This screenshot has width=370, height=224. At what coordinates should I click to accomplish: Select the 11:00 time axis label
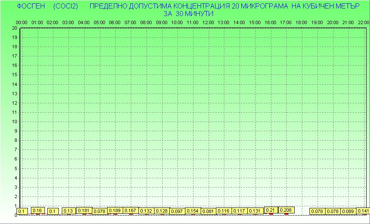[193, 23]
